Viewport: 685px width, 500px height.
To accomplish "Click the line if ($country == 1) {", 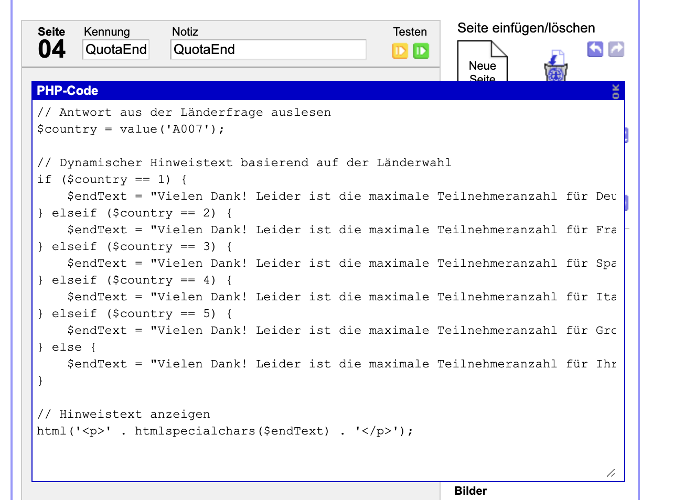I will [112, 179].
